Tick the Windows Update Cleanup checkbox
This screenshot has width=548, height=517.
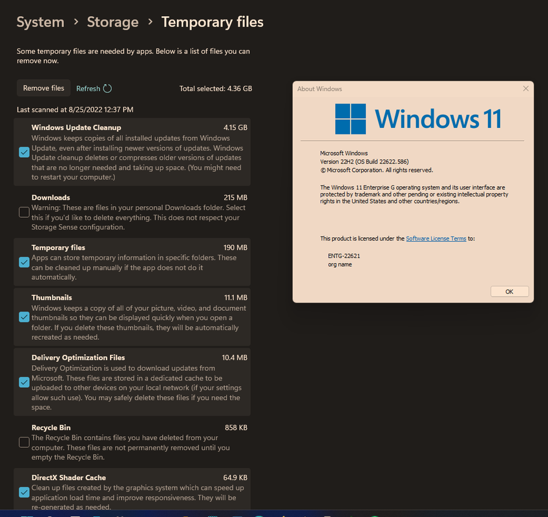[x=24, y=152]
